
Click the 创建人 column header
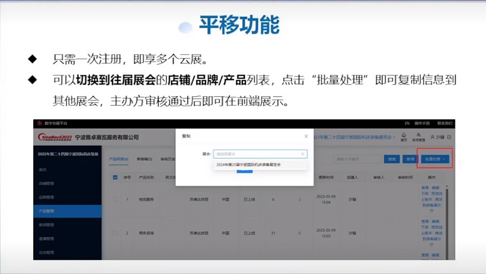(x=353, y=177)
